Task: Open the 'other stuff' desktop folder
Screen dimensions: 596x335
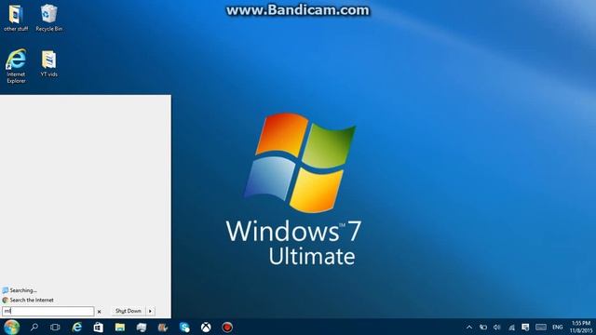Action: pyautogui.click(x=16, y=18)
